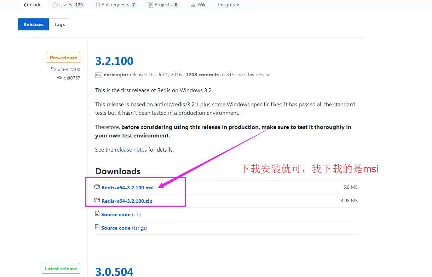432x277 pixels.
Task: Click the Pull requests branch icon
Action: 98,5
